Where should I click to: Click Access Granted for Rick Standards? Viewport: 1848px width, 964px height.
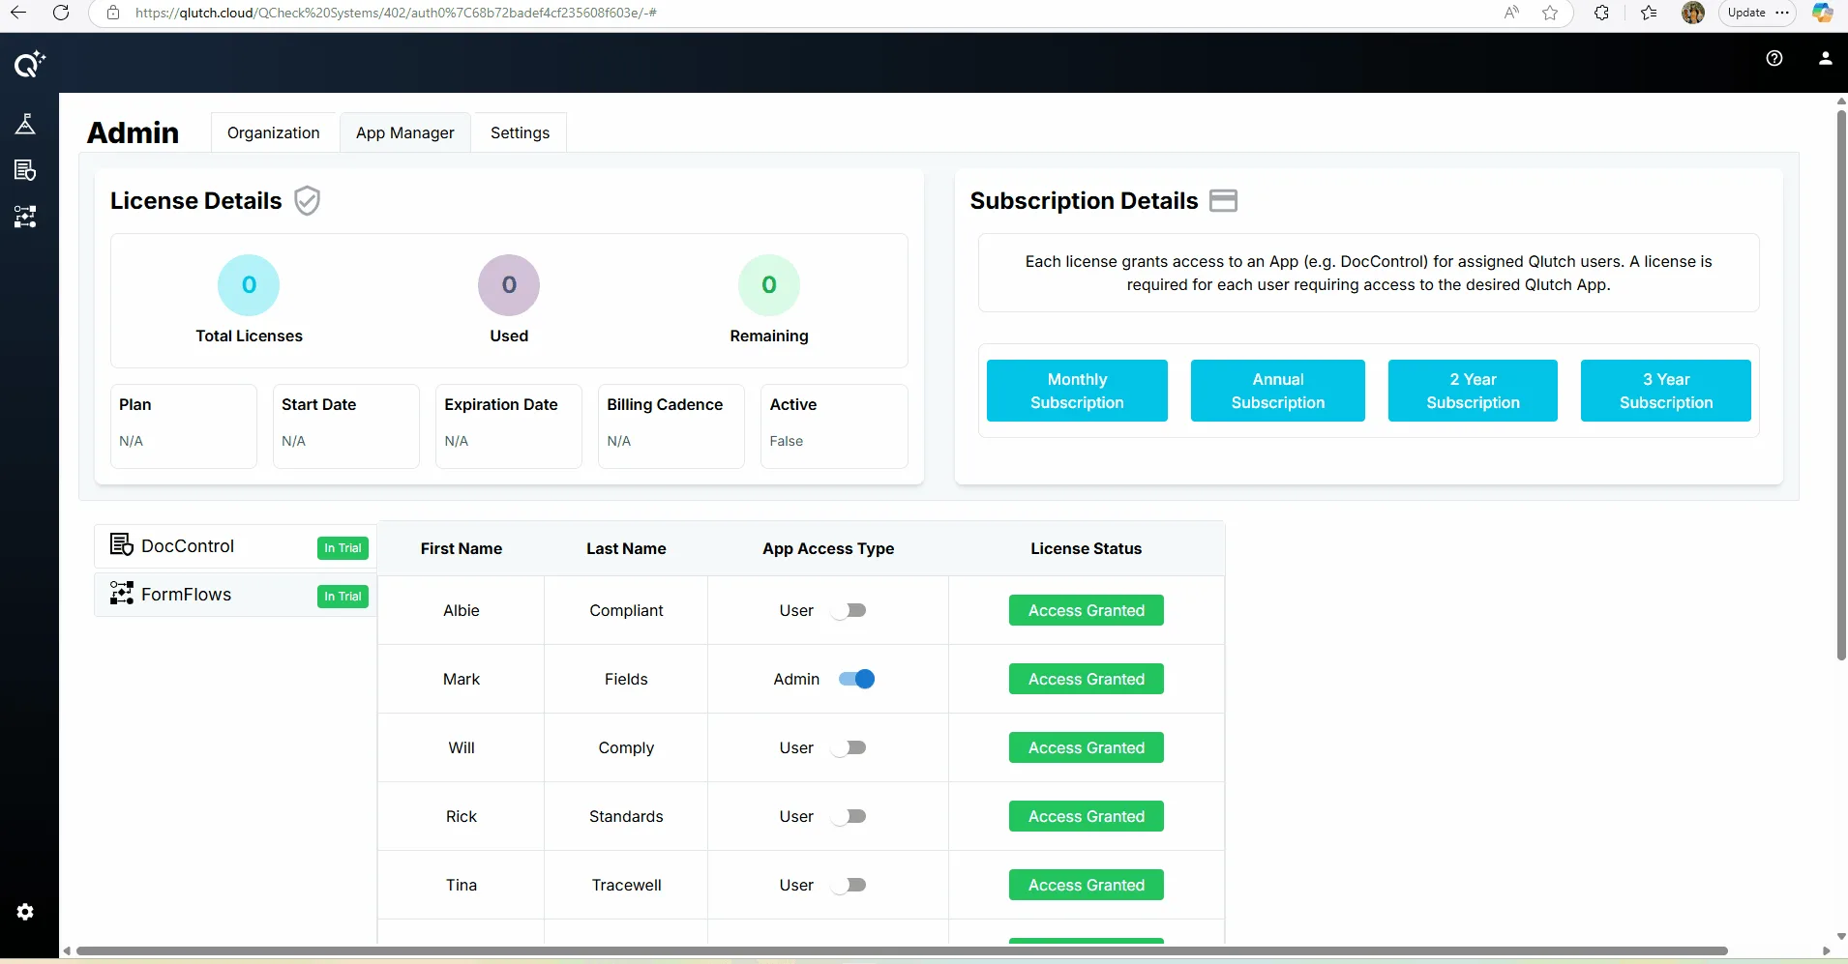(x=1087, y=816)
